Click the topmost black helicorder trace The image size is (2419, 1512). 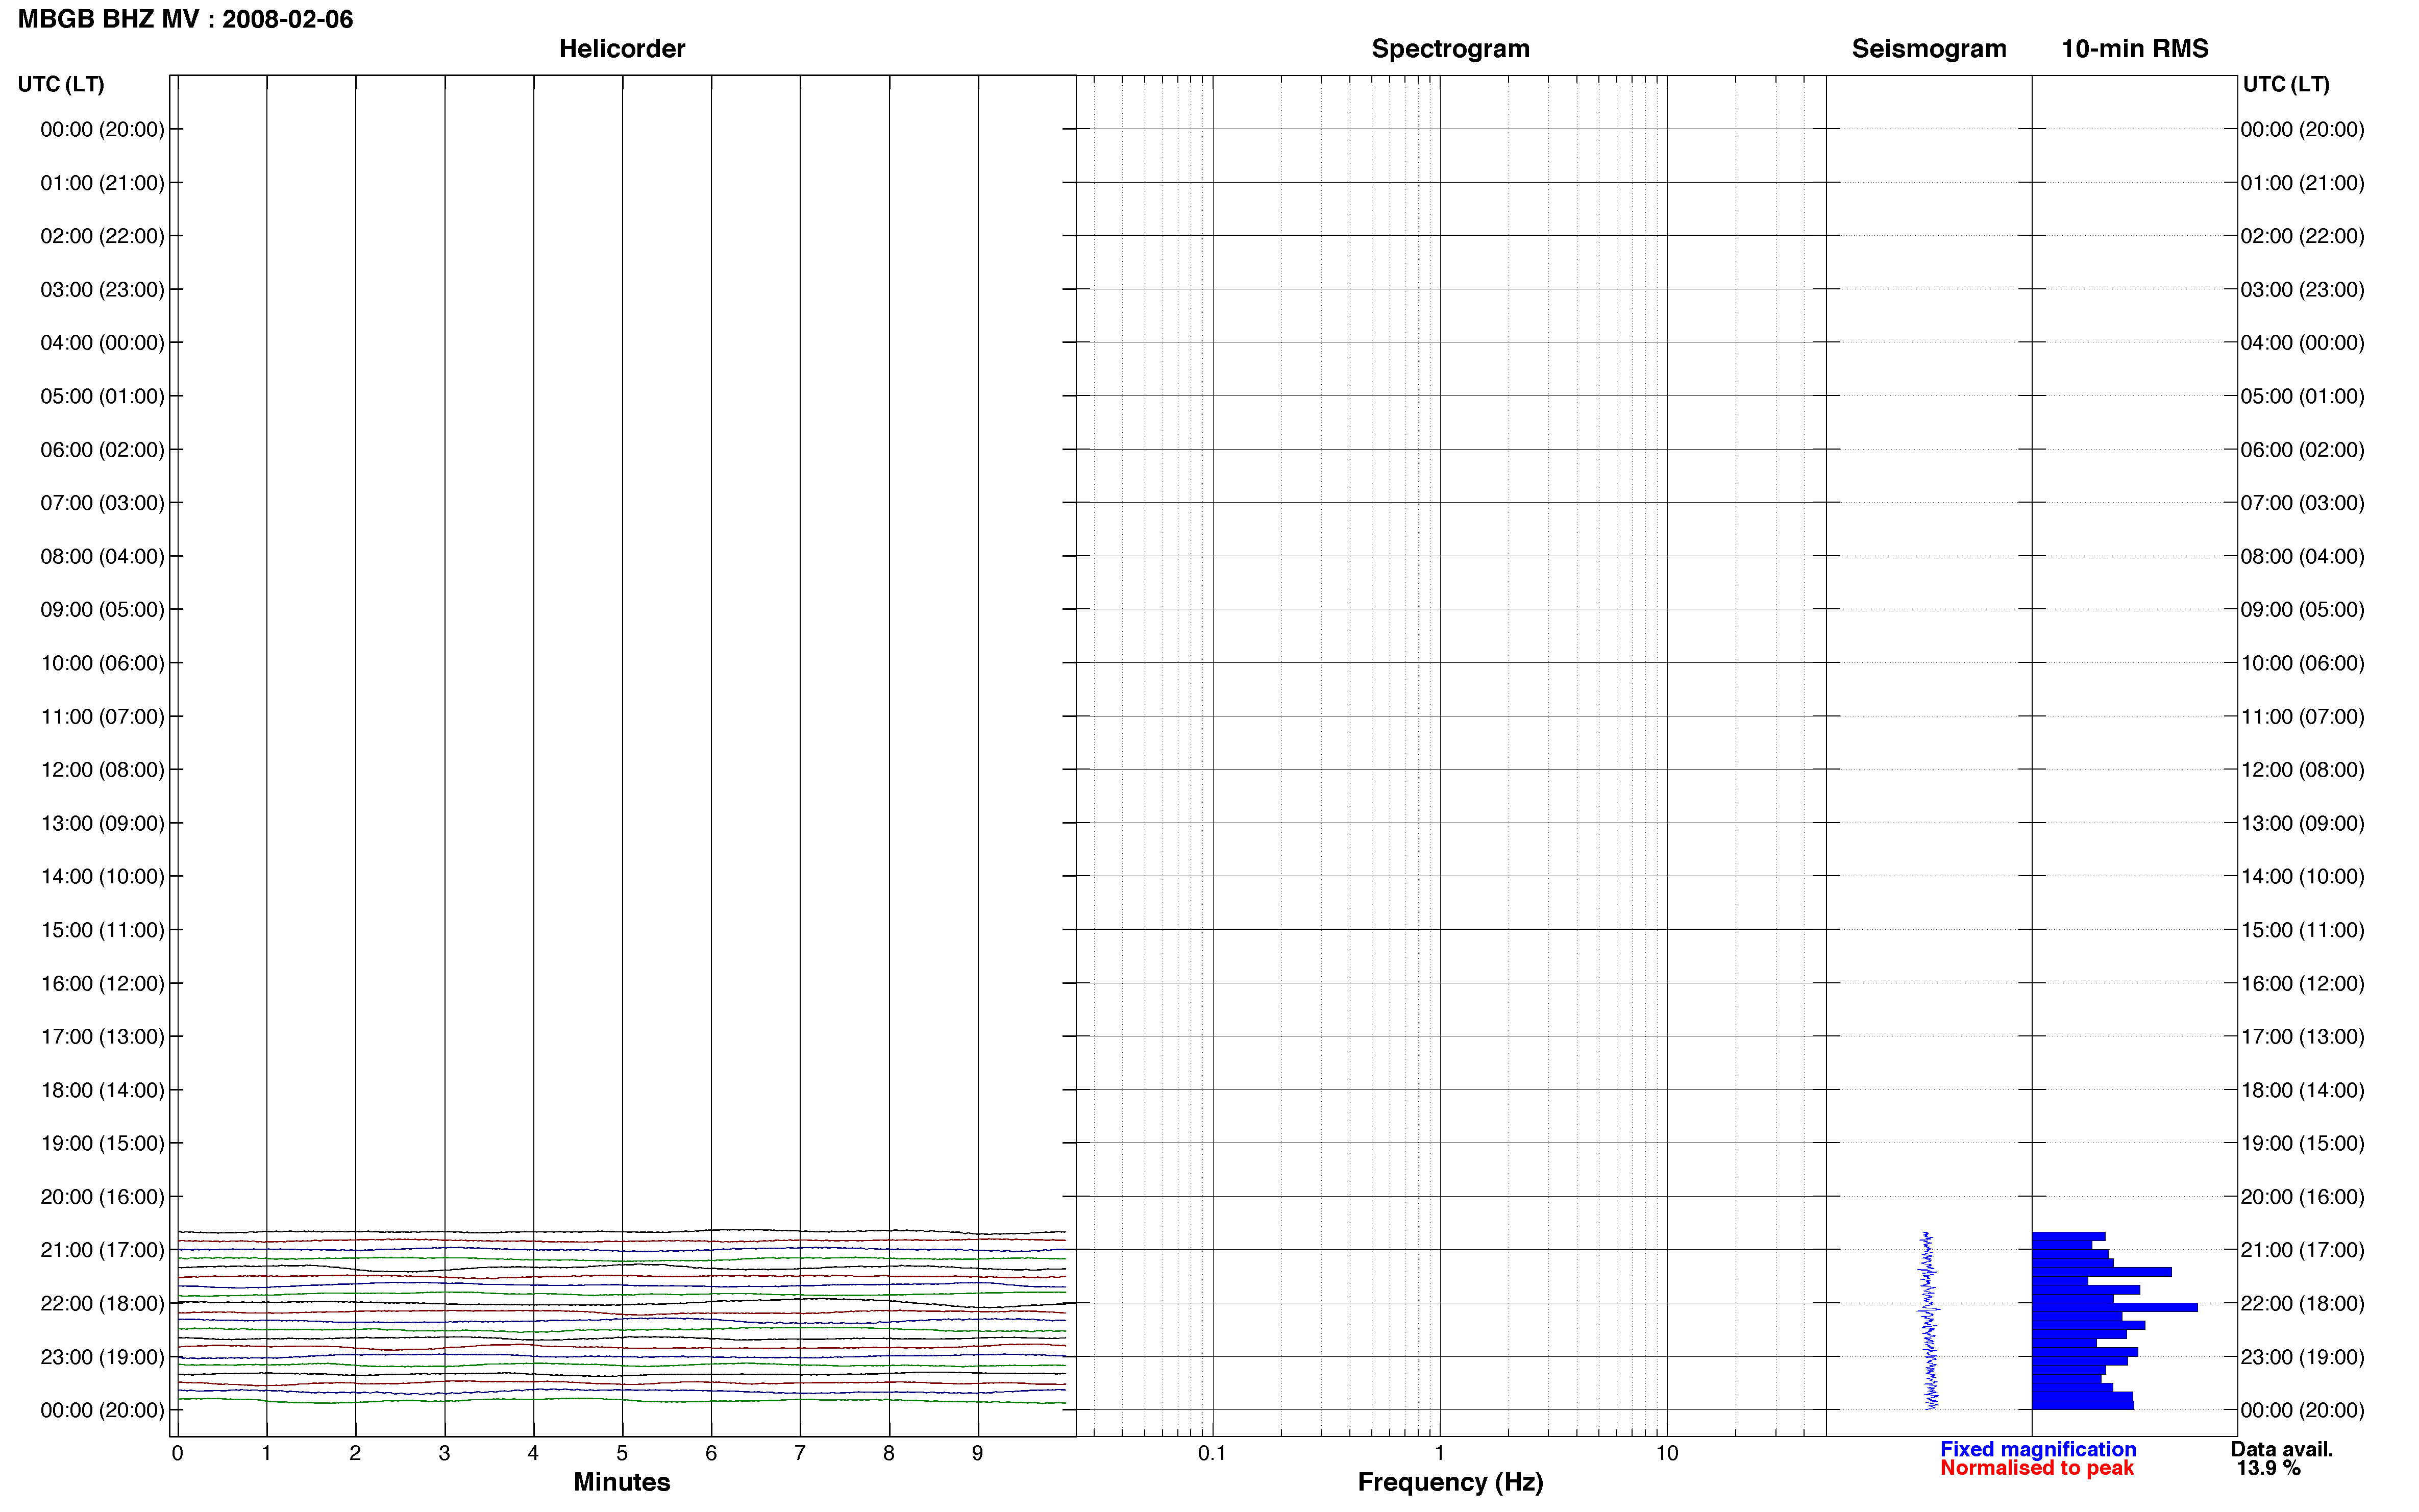(x=621, y=1231)
